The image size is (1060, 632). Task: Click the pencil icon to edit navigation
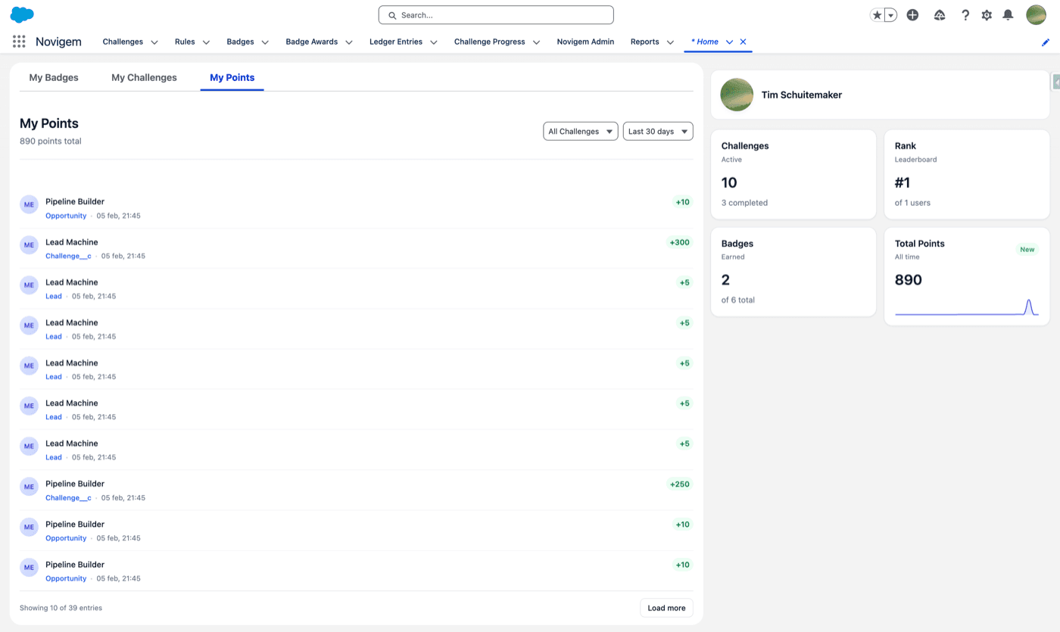click(x=1046, y=42)
